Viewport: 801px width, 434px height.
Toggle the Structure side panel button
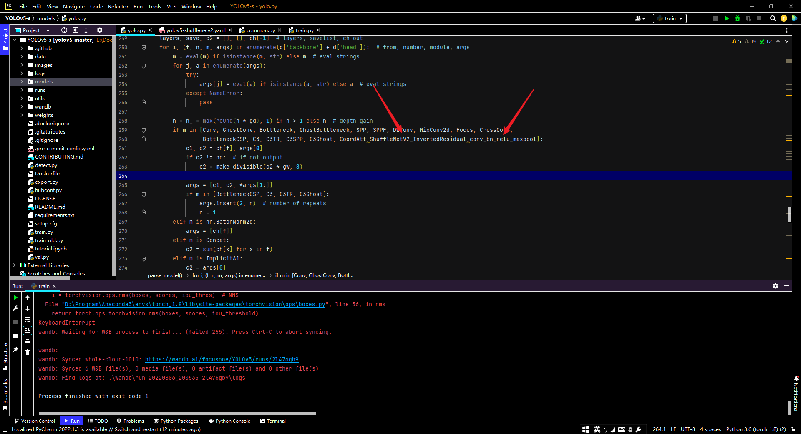5,356
